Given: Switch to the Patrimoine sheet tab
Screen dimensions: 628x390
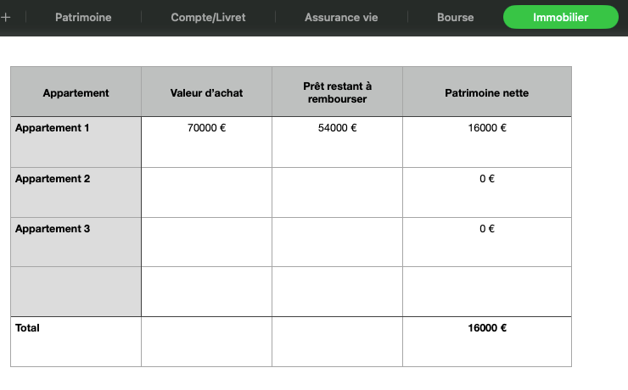Looking at the screenshot, I should [83, 17].
